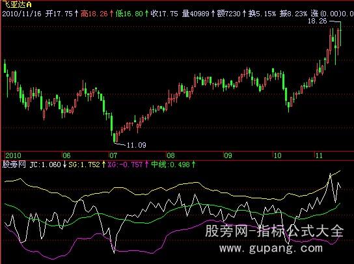This screenshot has width=354, height=264.
Task: Click the green 低16.80 low value
Action: tap(129, 14)
